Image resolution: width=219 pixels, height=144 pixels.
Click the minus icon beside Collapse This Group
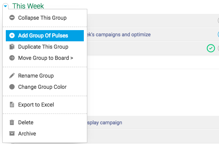(x=12, y=18)
